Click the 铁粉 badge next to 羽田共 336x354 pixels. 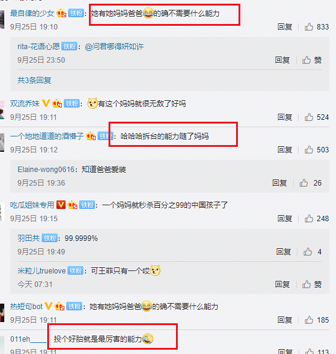[50, 238]
